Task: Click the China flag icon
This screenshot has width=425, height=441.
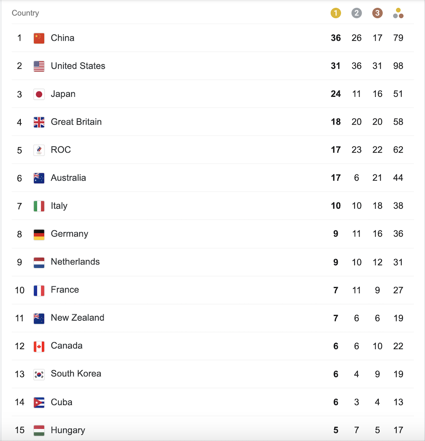Action: click(x=39, y=38)
